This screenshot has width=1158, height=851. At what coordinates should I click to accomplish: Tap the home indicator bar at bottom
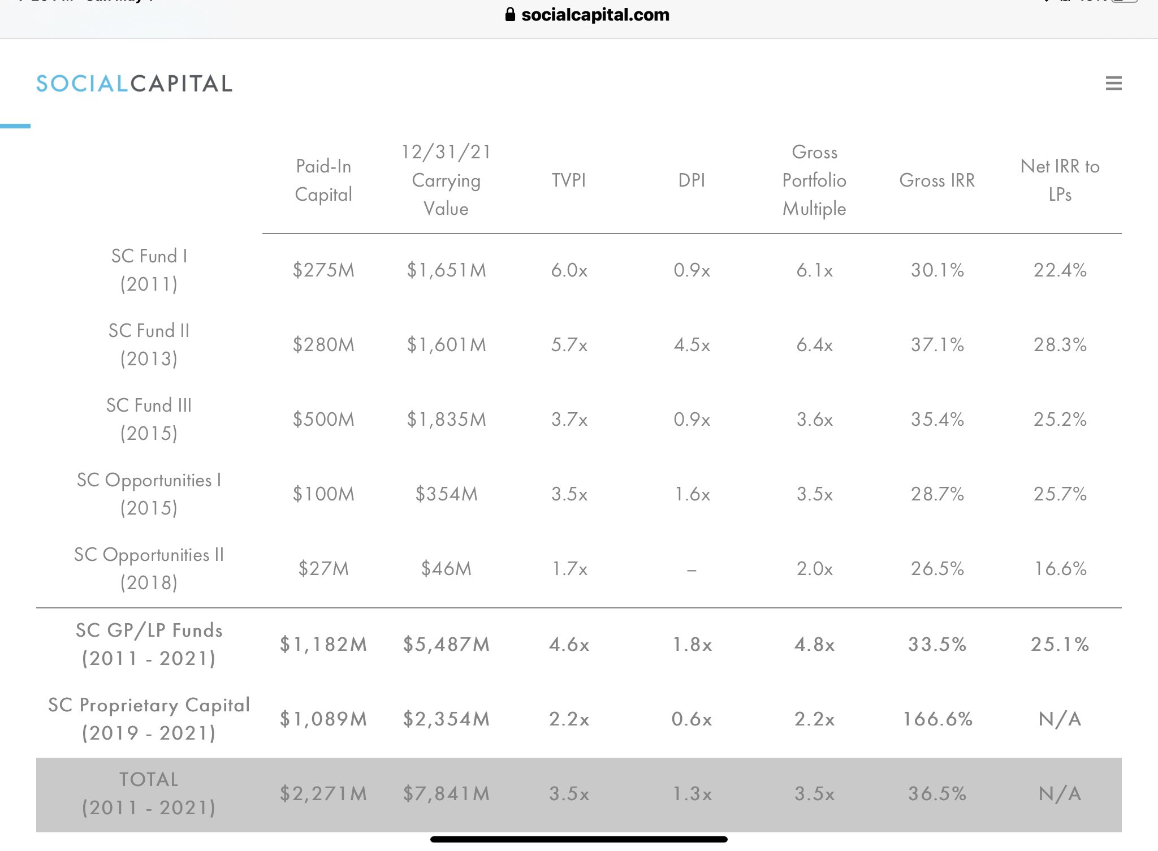click(579, 839)
